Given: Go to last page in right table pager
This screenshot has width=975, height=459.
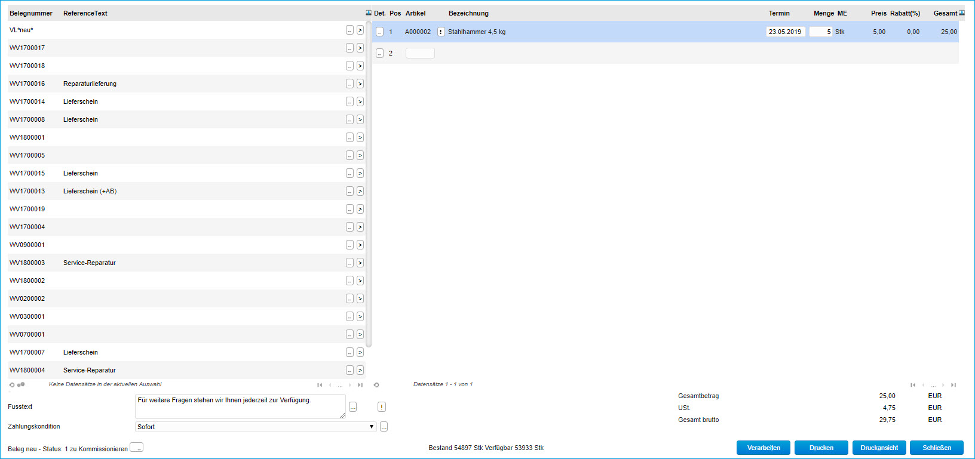Looking at the screenshot, I should (953, 385).
